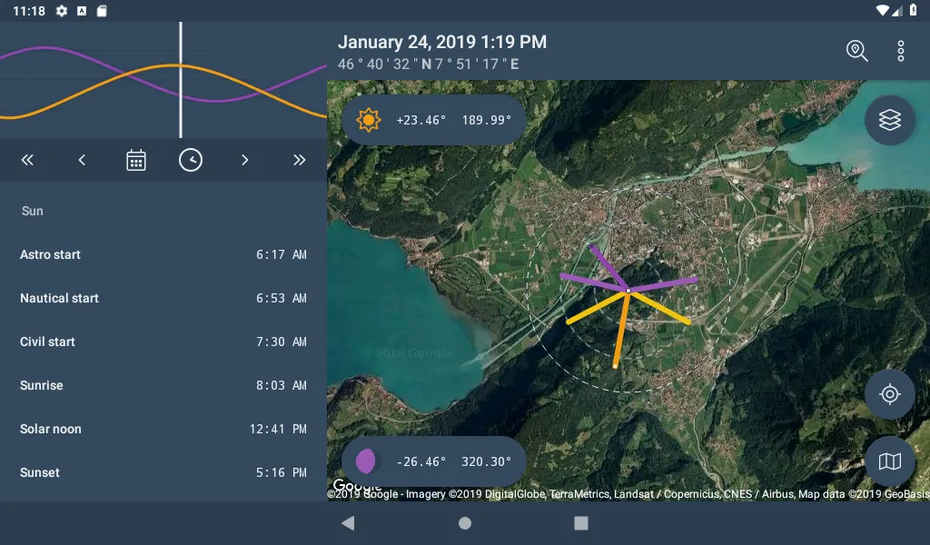Open the map location search
The width and height of the screenshot is (930, 545).
click(x=856, y=51)
